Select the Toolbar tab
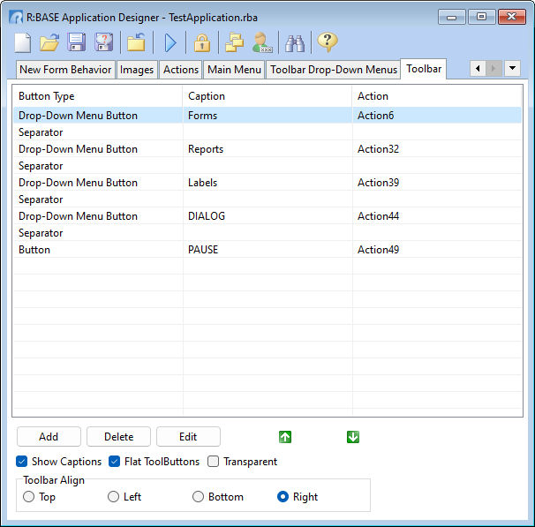This screenshot has width=535, height=527. pyautogui.click(x=424, y=69)
